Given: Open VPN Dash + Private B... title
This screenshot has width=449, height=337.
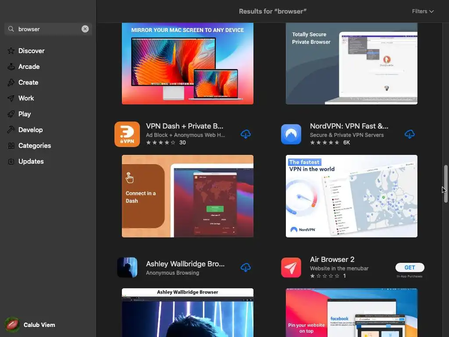Looking at the screenshot, I should point(185,126).
